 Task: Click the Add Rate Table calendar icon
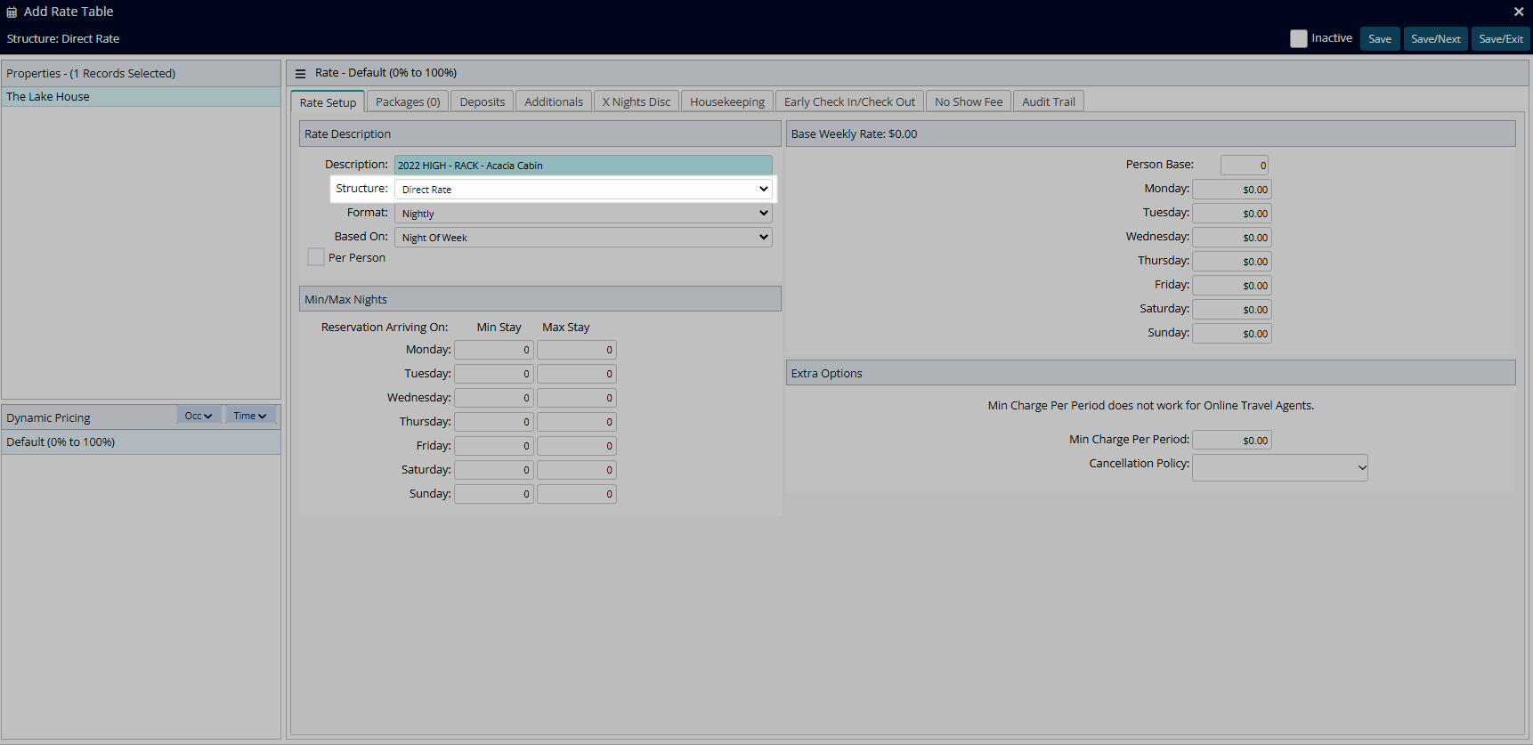point(12,12)
